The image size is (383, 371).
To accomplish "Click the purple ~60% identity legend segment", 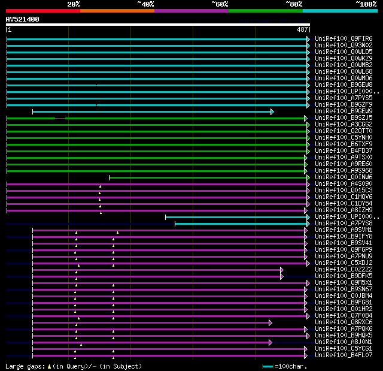I will 191,11.
